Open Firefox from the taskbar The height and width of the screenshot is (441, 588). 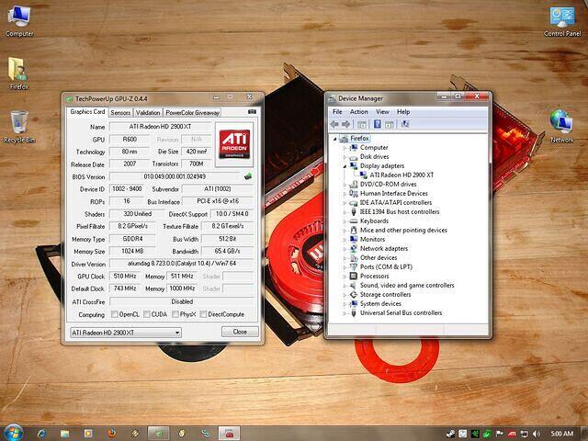coord(112,434)
